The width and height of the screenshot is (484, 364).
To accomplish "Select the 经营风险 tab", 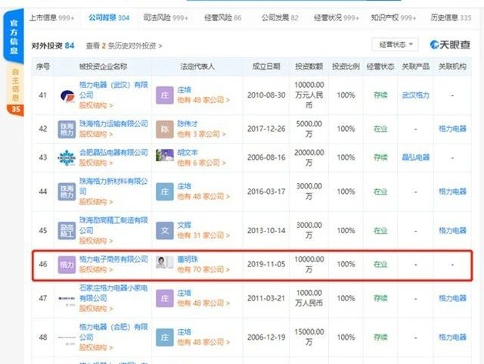I will click(223, 17).
